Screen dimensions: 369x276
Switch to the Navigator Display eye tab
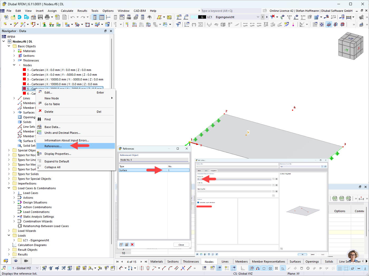tap(16, 261)
